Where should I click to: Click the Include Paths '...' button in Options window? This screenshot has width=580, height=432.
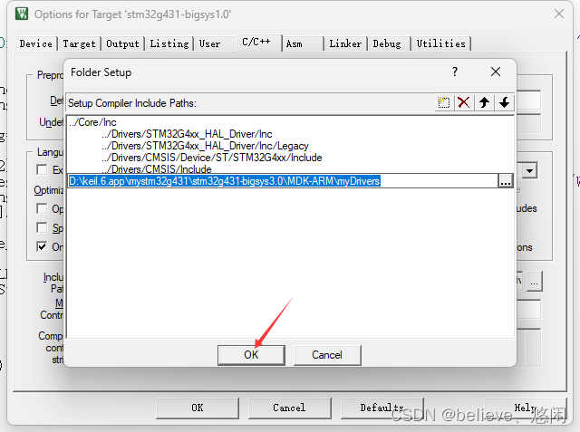534,282
